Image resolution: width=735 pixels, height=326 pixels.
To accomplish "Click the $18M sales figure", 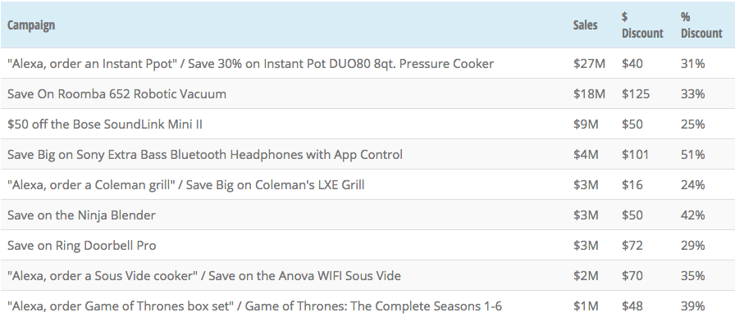I will coord(589,93).
